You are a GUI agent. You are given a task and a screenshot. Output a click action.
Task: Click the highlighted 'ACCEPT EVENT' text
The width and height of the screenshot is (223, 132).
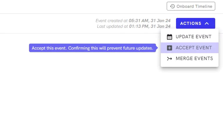pos(194,48)
